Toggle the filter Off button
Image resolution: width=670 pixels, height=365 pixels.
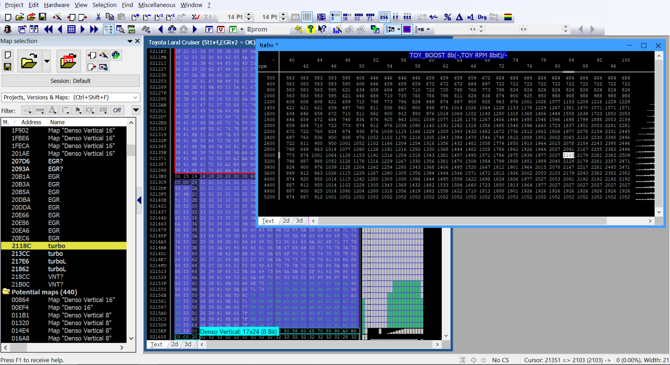(x=117, y=110)
